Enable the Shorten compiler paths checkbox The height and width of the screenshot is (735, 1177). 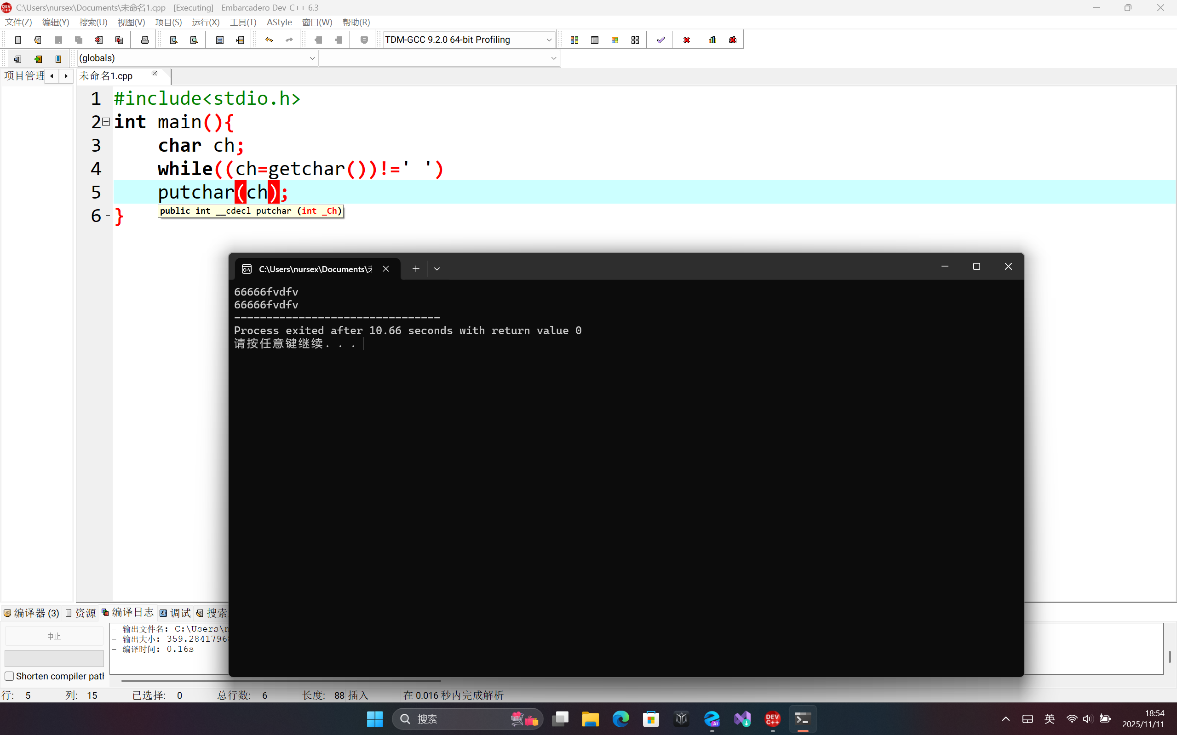(x=9, y=676)
